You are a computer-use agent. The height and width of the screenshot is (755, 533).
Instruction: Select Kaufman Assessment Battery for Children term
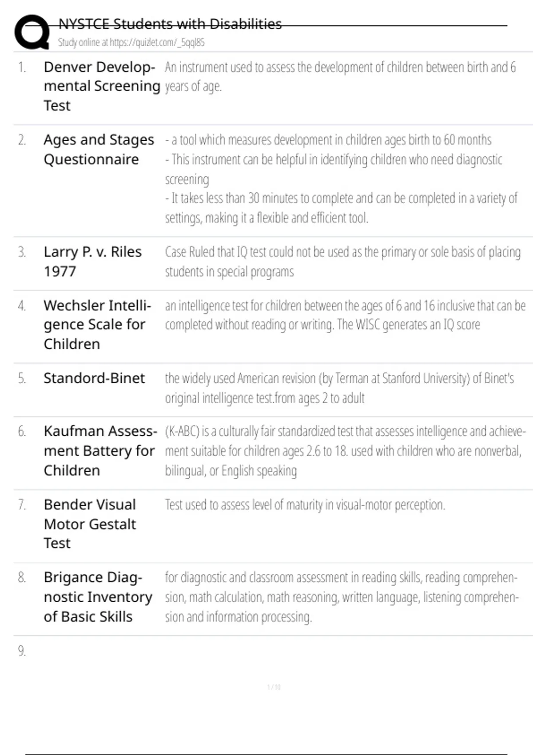tap(100, 451)
